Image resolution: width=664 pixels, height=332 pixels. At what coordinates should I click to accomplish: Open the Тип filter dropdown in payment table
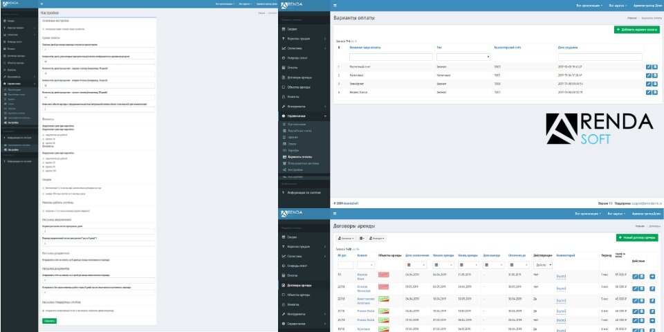[463, 57]
